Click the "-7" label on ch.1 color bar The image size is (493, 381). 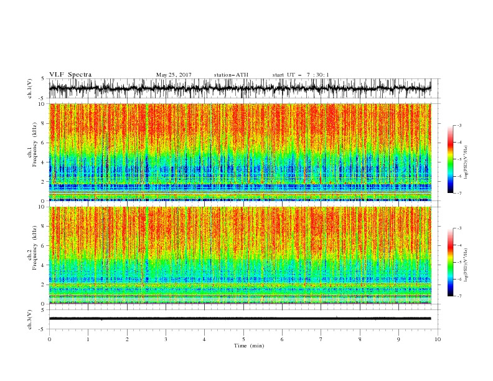click(459, 193)
